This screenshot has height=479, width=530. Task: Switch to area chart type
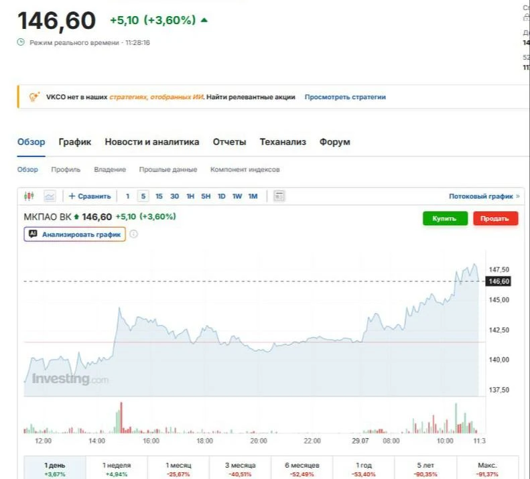(x=50, y=196)
